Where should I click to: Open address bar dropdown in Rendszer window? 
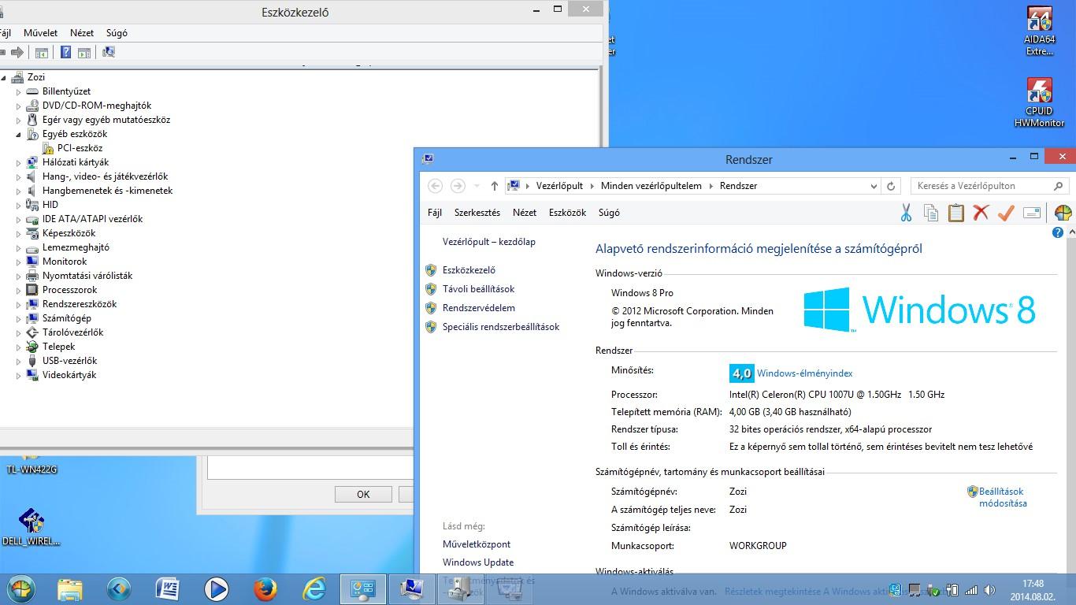(874, 186)
